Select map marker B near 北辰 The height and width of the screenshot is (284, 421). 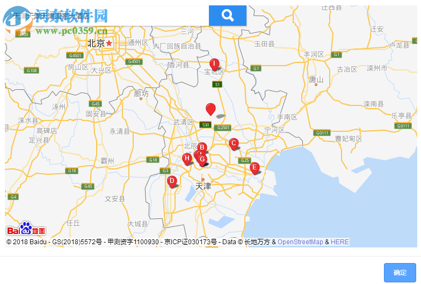(x=202, y=147)
